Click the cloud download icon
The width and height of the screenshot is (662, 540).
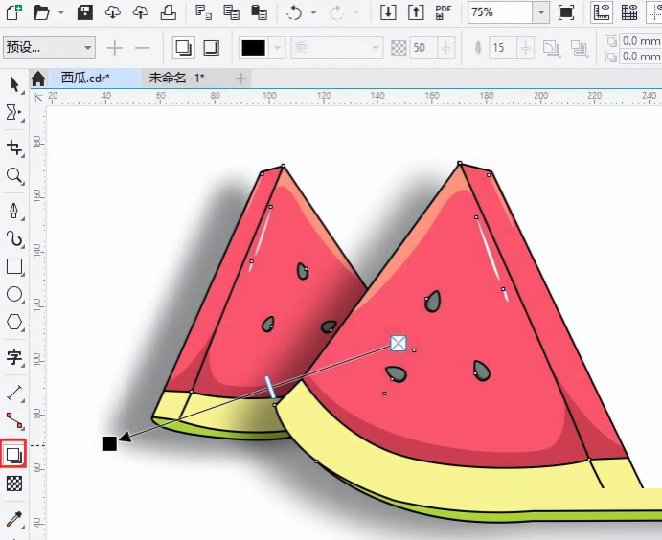coord(113,12)
